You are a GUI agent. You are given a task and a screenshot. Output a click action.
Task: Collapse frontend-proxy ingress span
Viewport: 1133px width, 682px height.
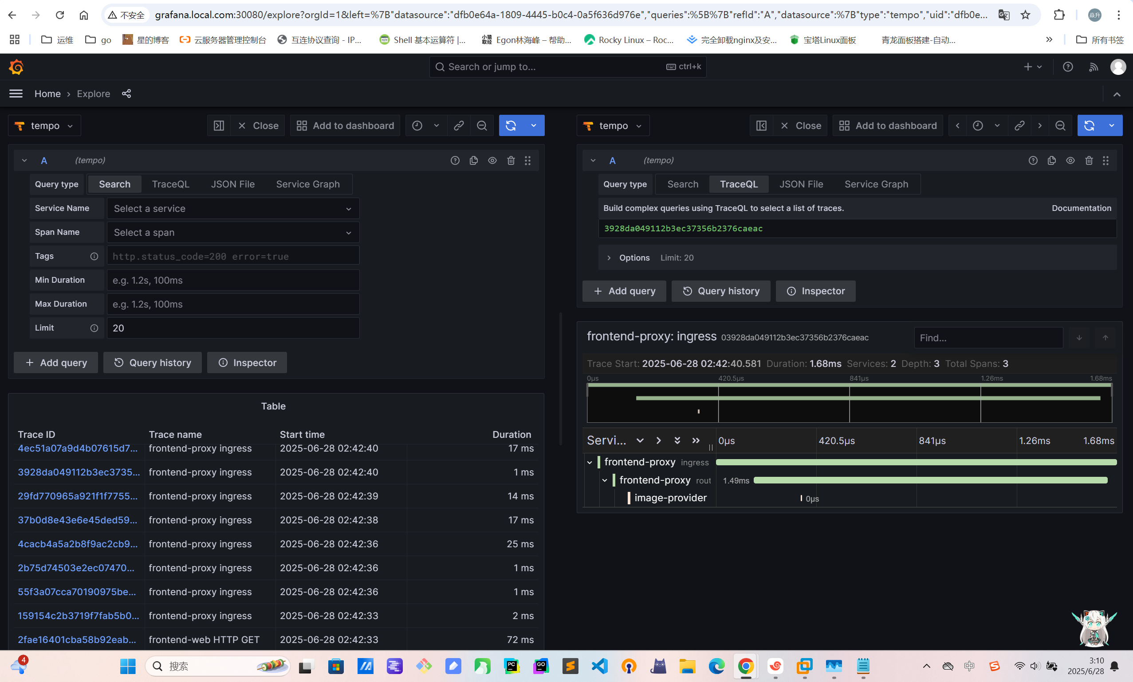[590, 463]
